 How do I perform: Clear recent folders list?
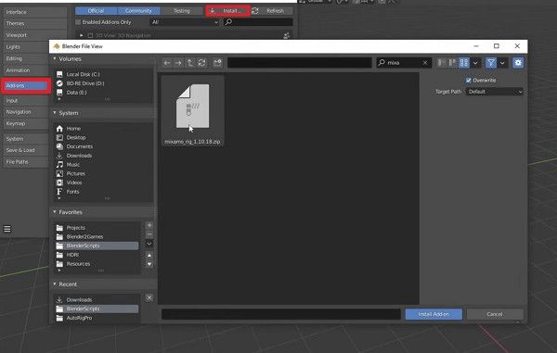pos(149,297)
